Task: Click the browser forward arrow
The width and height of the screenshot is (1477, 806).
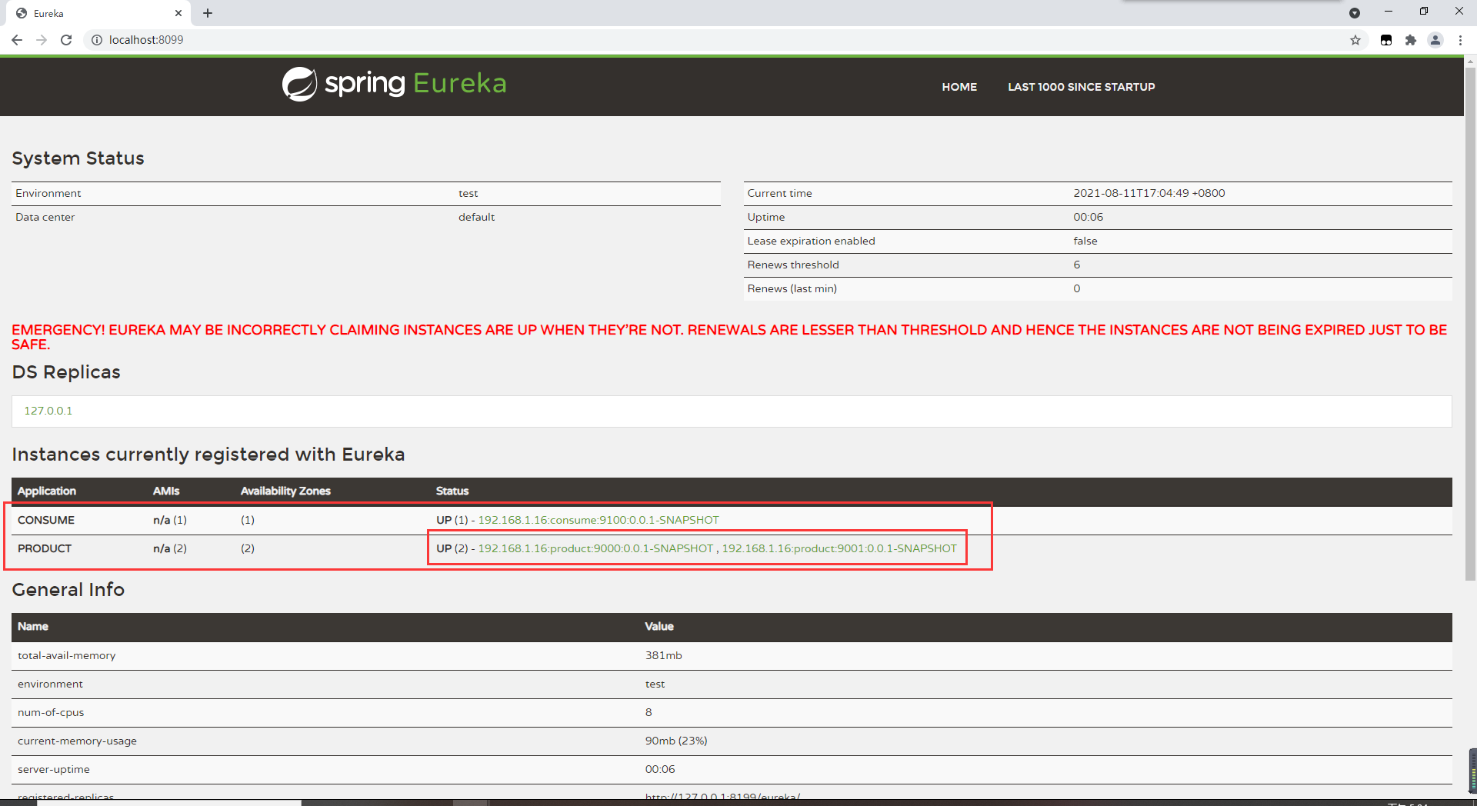Action: pyautogui.click(x=42, y=40)
